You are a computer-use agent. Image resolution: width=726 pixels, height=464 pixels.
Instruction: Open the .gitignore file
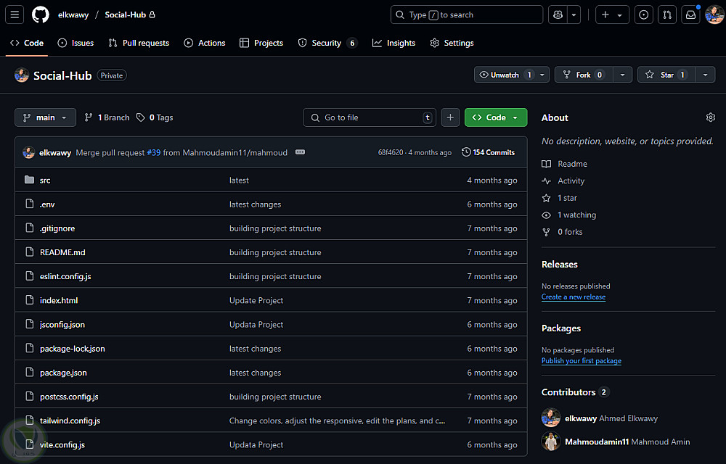57,228
